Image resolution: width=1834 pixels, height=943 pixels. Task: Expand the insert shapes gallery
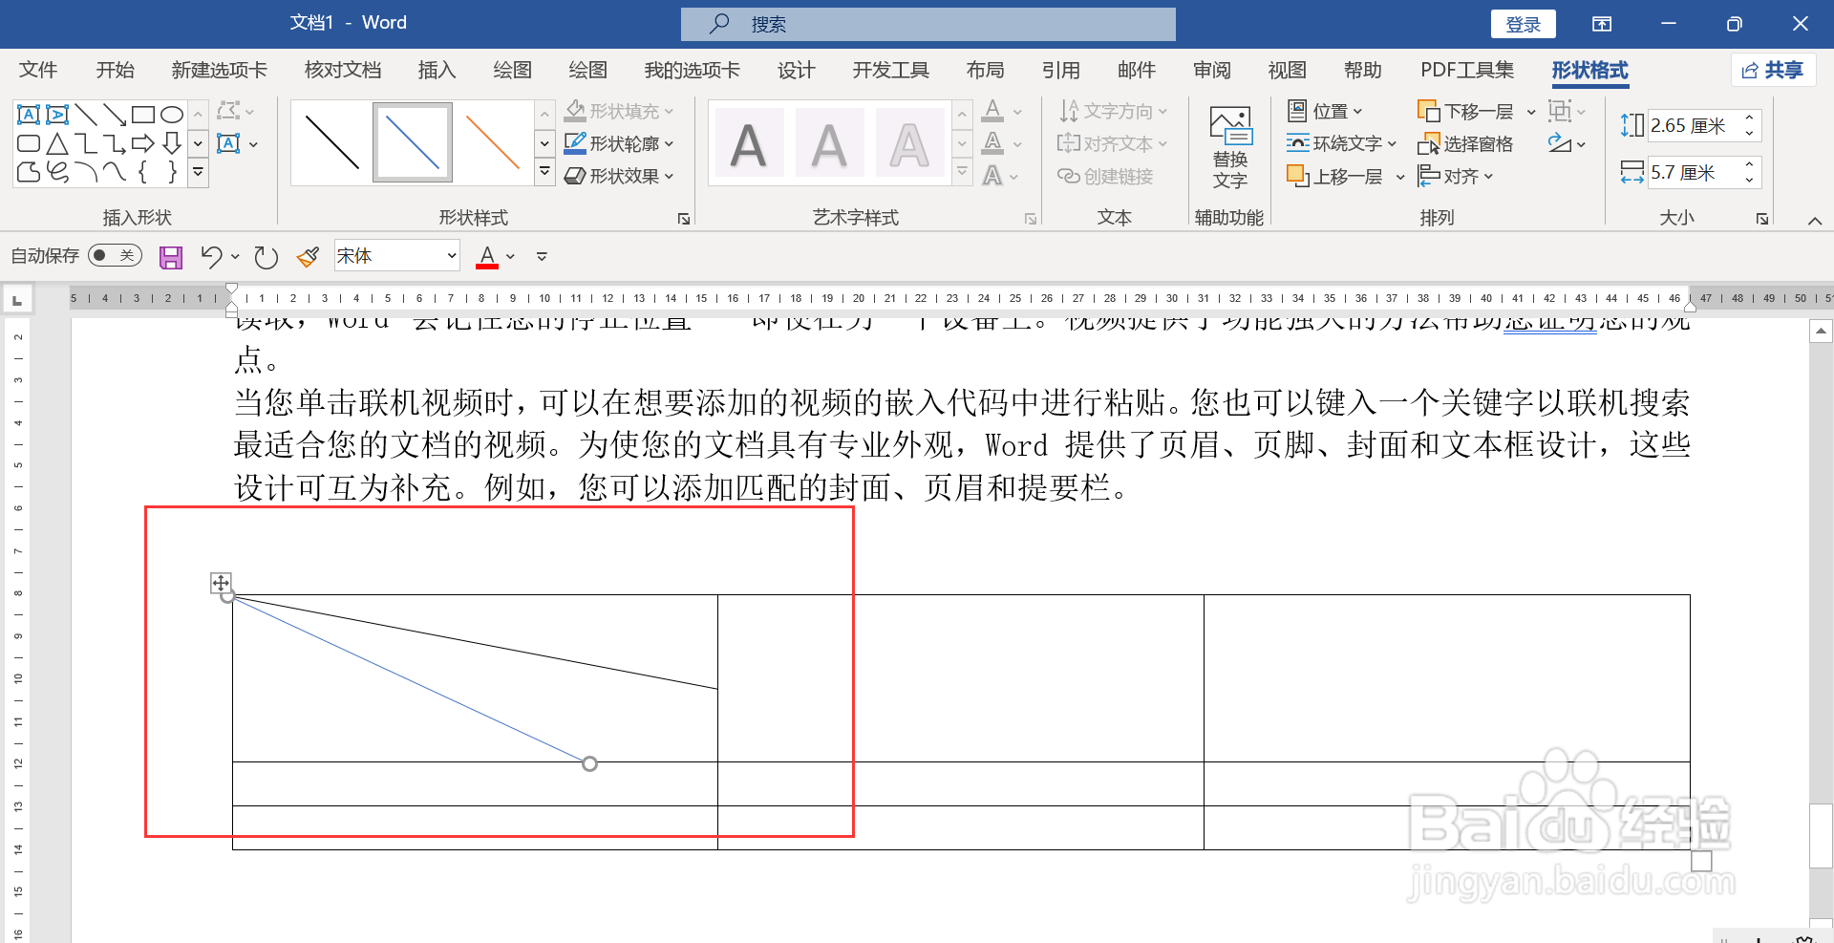coord(198,172)
